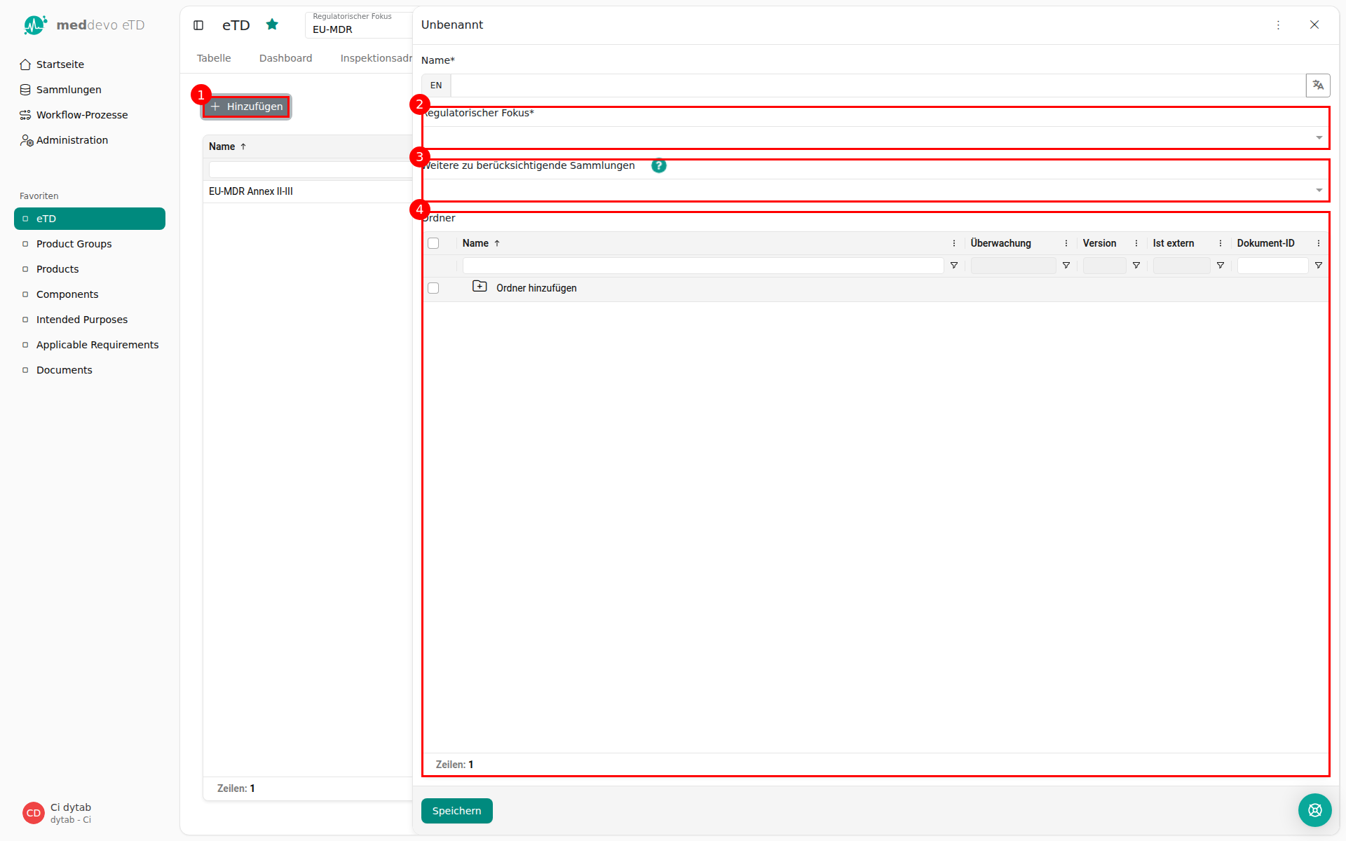Viewport: 1346px width, 841px height.
Task: Switch to the Dashboard tab
Action: click(x=285, y=58)
